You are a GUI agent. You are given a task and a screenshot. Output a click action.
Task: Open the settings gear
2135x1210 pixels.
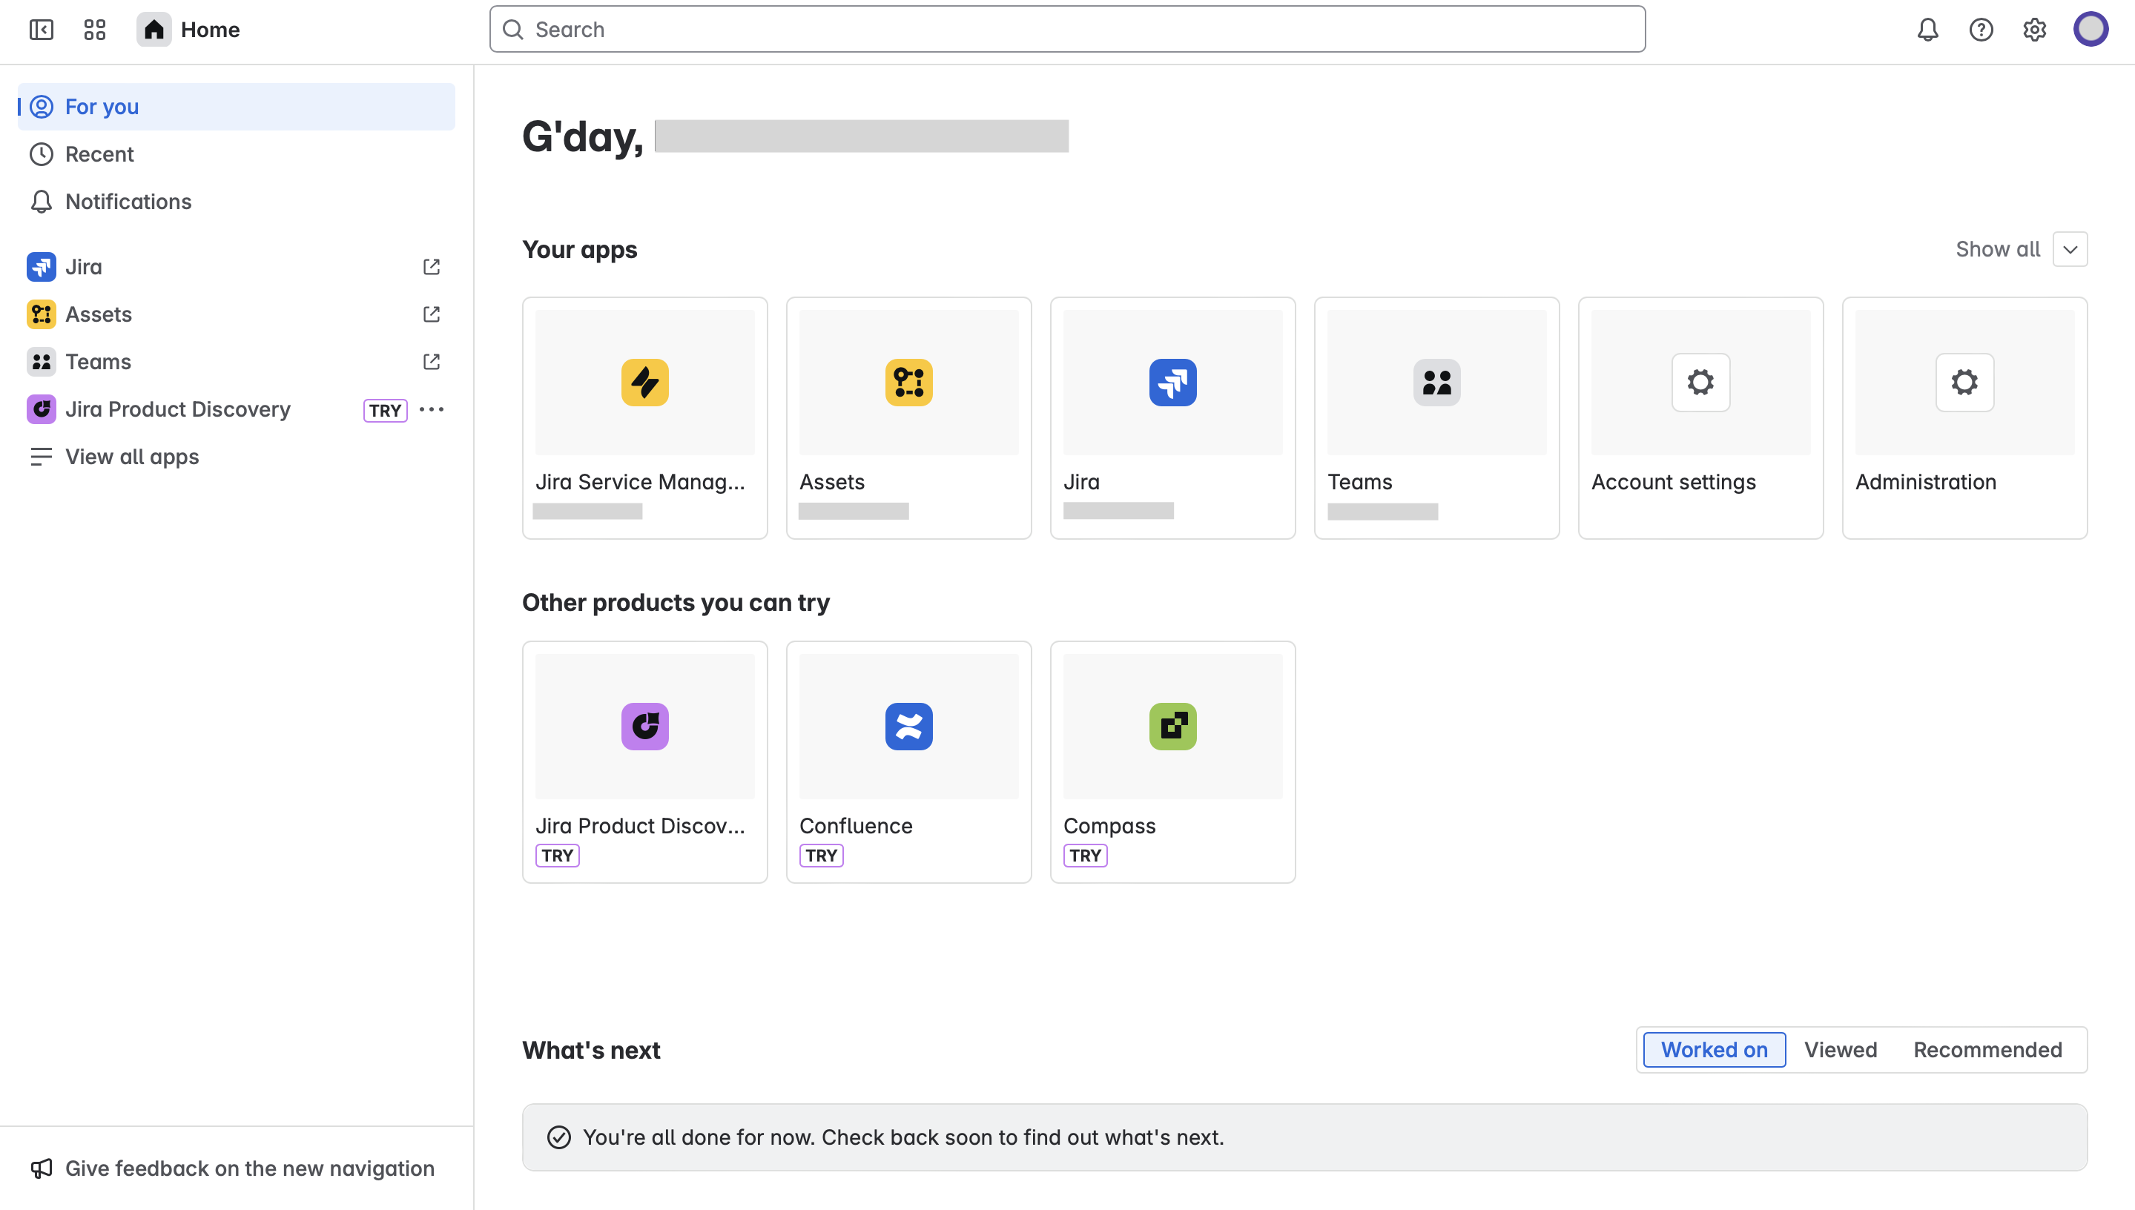2034,29
